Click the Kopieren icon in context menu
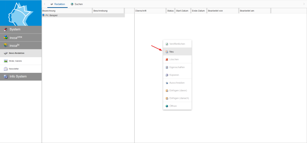 coord(167,75)
